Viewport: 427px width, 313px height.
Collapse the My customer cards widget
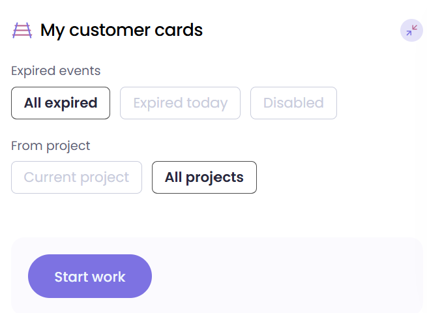click(x=411, y=30)
